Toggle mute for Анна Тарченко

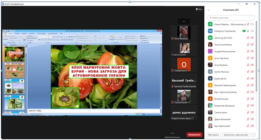tap(248, 58)
